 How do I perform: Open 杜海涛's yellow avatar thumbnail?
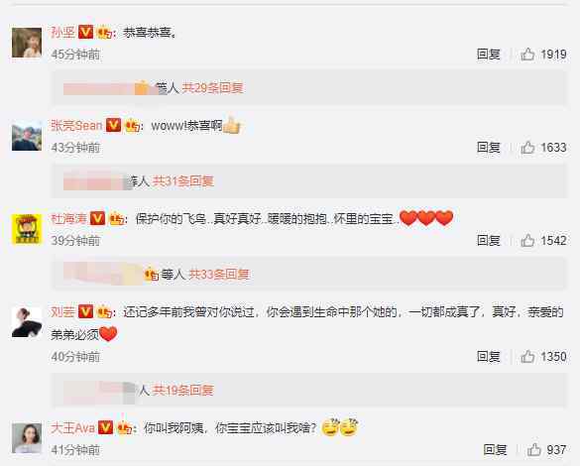pos(27,229)
